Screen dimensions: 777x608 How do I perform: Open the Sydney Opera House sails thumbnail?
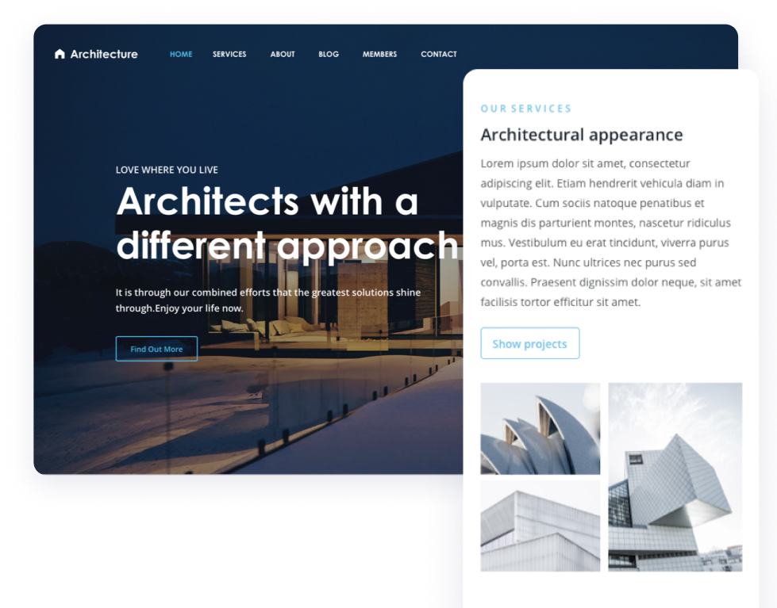[540, 428]
